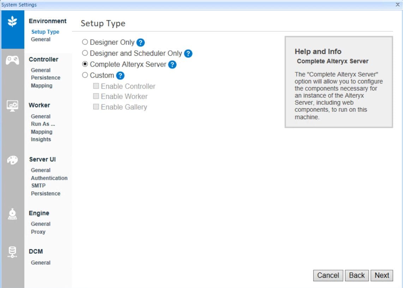Open help for Complete Alteryx Server
Image resolution: width=403 pixels, height=288 pixels.
172,64
